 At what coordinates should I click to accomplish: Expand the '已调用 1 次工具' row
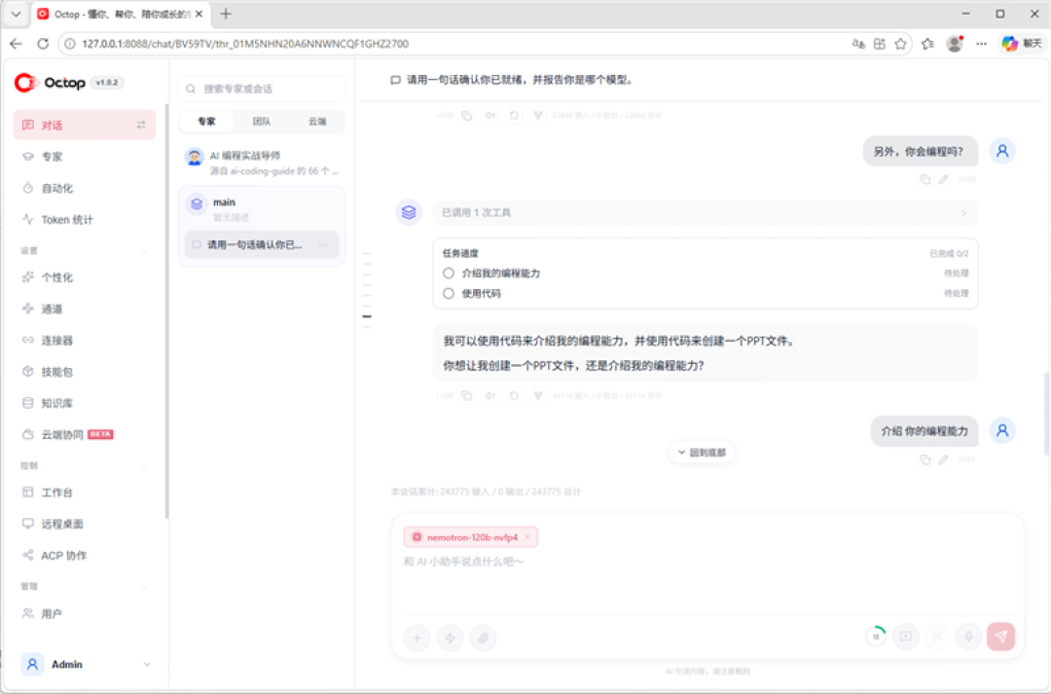click(x=706, y=212)
